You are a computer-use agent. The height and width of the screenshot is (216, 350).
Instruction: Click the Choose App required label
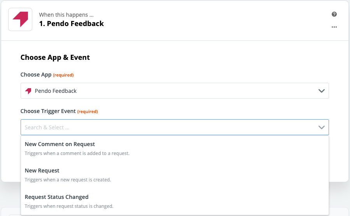[x=47, y=75]
